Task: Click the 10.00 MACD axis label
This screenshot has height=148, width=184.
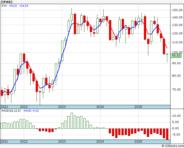Action: pos(176,116)
